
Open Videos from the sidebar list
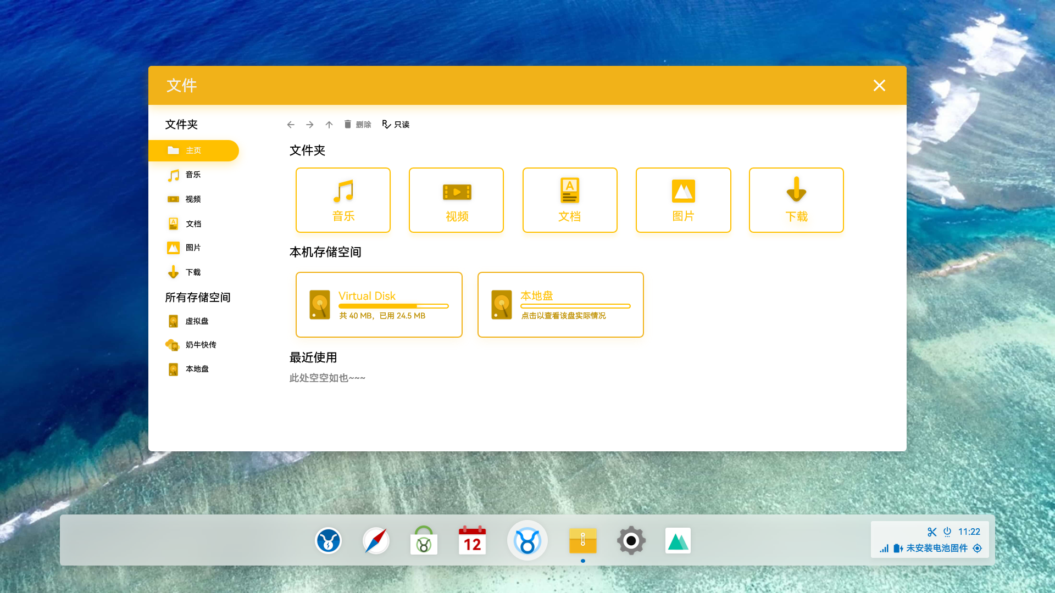(x=193, y=199)
